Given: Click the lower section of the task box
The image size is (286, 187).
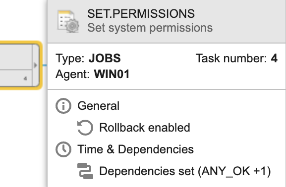Looking at the screenshot, I should (16, 78).
